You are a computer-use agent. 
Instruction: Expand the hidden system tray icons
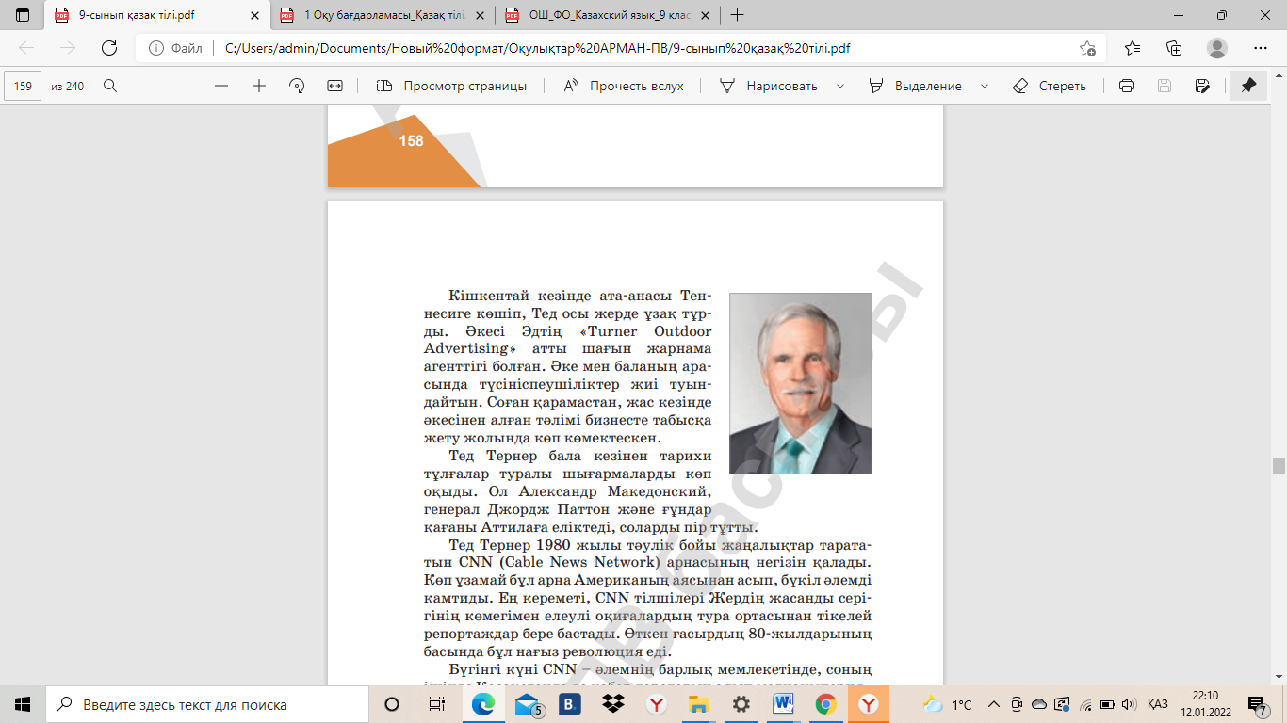(x=993, y=704)
